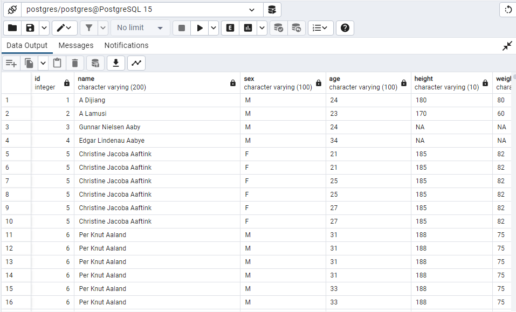The width and height of the screenshot is (516, 312).
Task: Open the graph visualiser icon
Action: pos(136,63)
